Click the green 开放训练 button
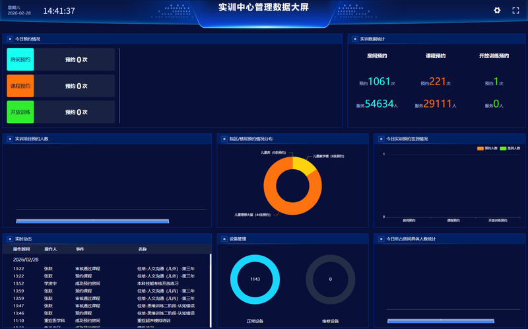The height and width of the screenshot is (329, 528). tap(20, 112)
